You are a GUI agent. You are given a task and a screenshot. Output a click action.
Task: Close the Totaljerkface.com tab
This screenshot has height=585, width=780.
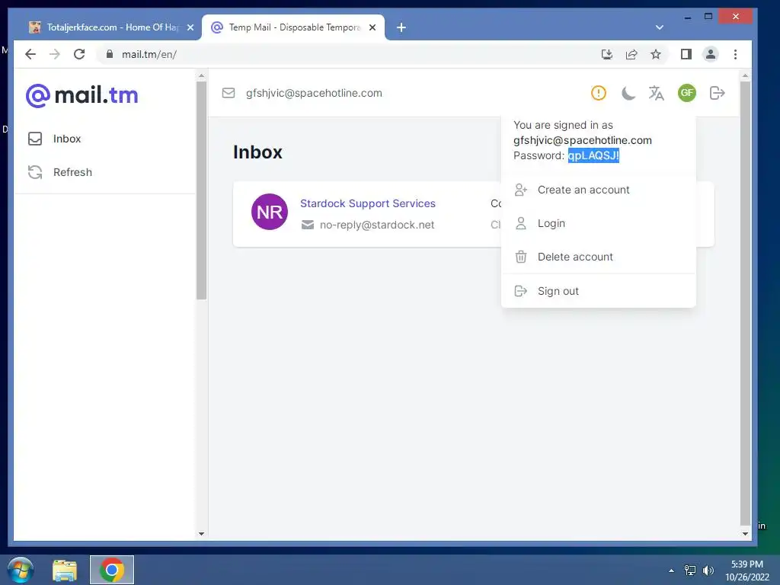190,28
